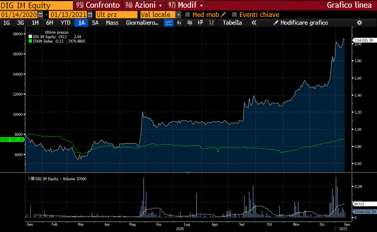Screen dimensions: 377x232
Task: Click pencil icon for Modificare grafico
Action: click(276, 23)
